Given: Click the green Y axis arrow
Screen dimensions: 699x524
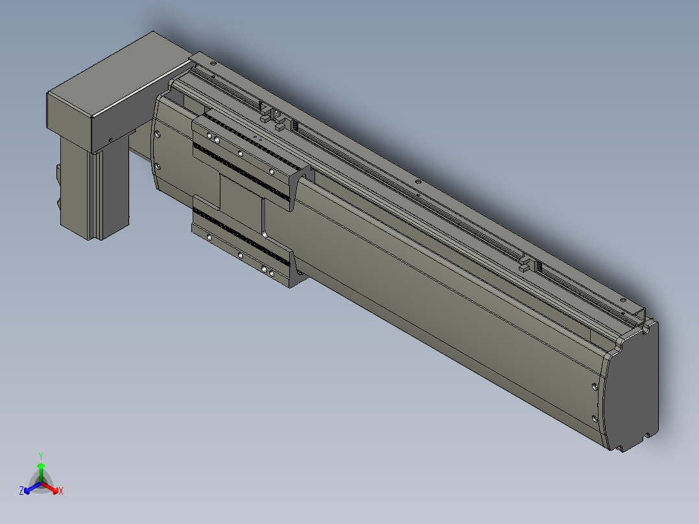Looking at the screenshot, I should click(x=41, y=468).
